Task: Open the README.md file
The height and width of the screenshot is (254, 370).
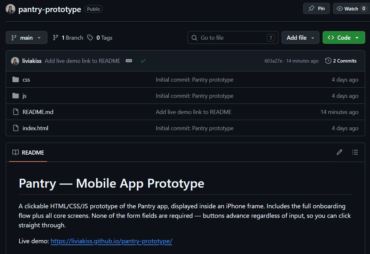Action: point(38,112)
